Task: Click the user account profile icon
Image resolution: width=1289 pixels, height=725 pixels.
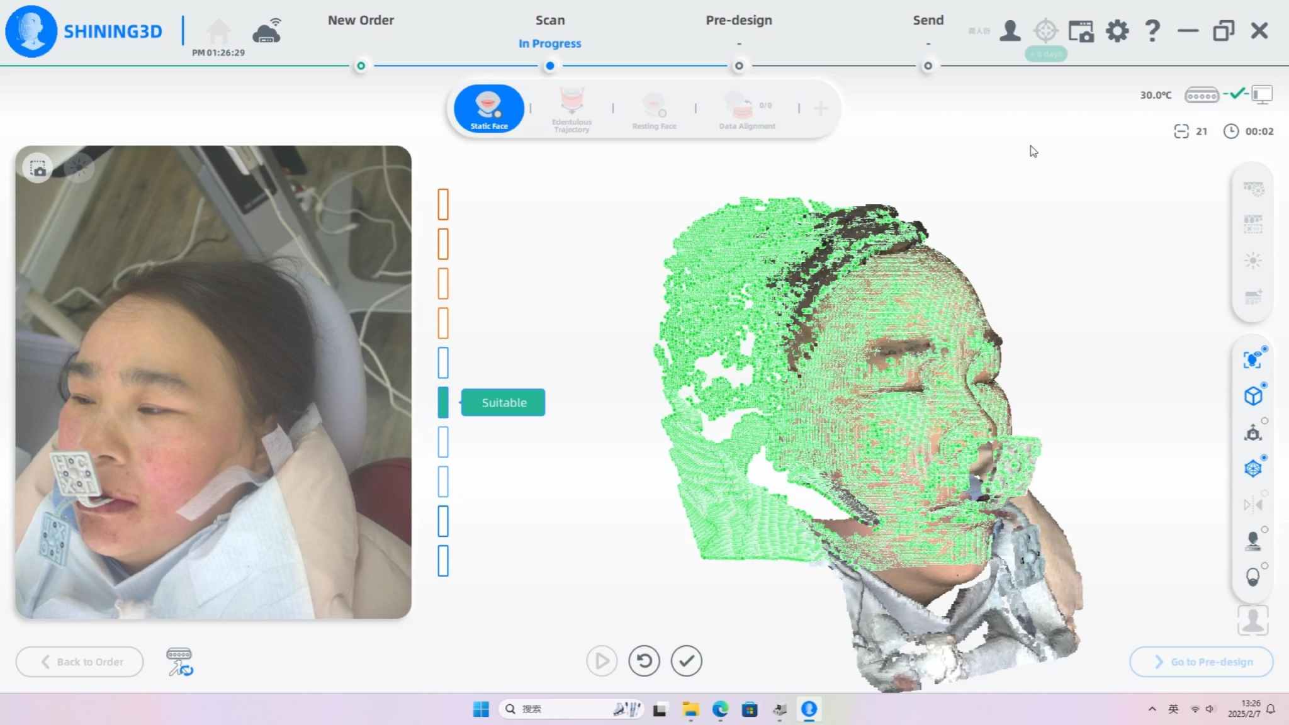Action: (x=1010, y=31)
